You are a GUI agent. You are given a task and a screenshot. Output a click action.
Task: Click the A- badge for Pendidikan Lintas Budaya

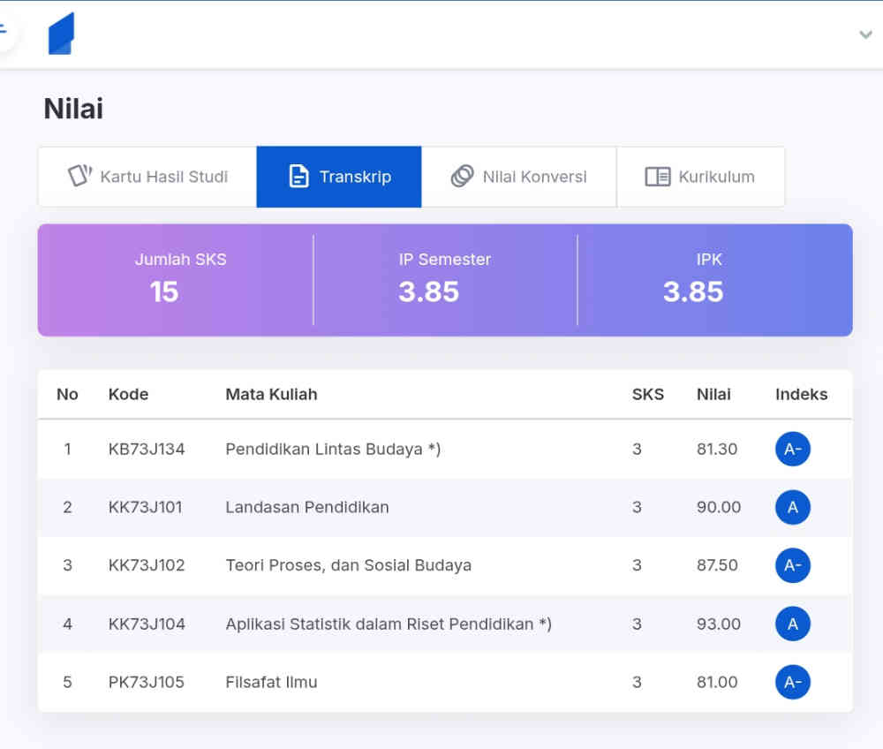click(792, 449)
